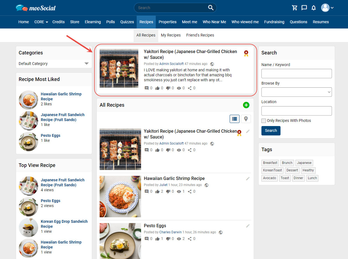
Task: Open the Fundraising menu item
Action: point(274,22)
